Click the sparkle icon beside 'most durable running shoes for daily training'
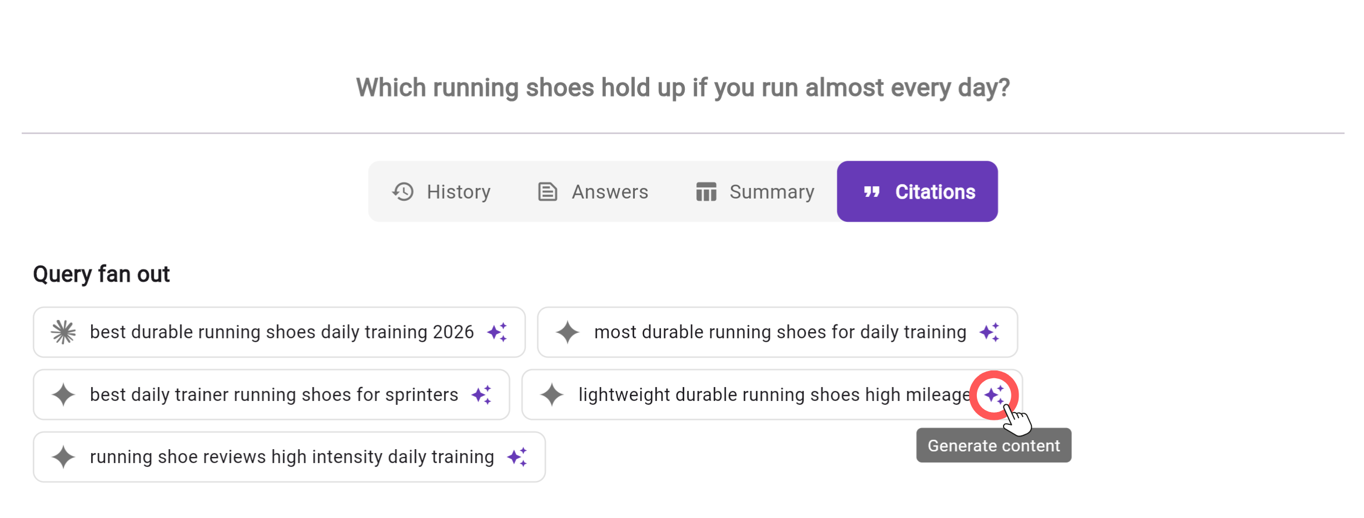Viewport: 1364px width, 518px height. coord(990,332)
